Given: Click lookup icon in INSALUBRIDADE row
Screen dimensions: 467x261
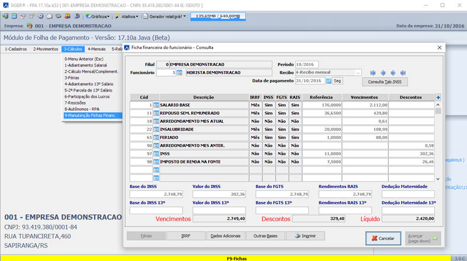Looking at the screenshot, I should (x=156, y=130).
